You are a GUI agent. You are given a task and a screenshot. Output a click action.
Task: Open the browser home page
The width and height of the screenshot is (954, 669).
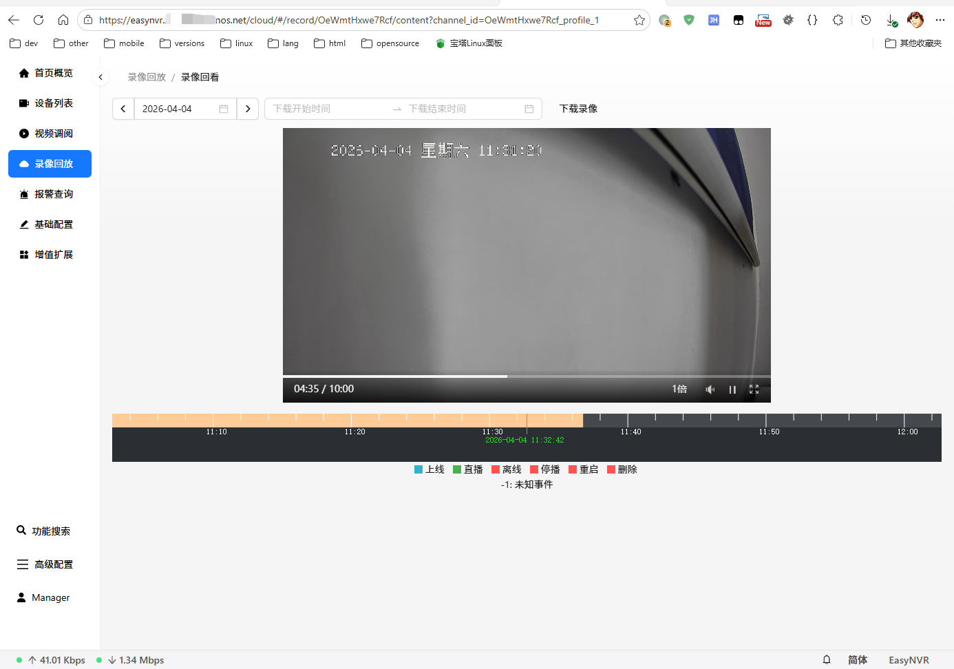pyautogui.click(x=63, y=20)
